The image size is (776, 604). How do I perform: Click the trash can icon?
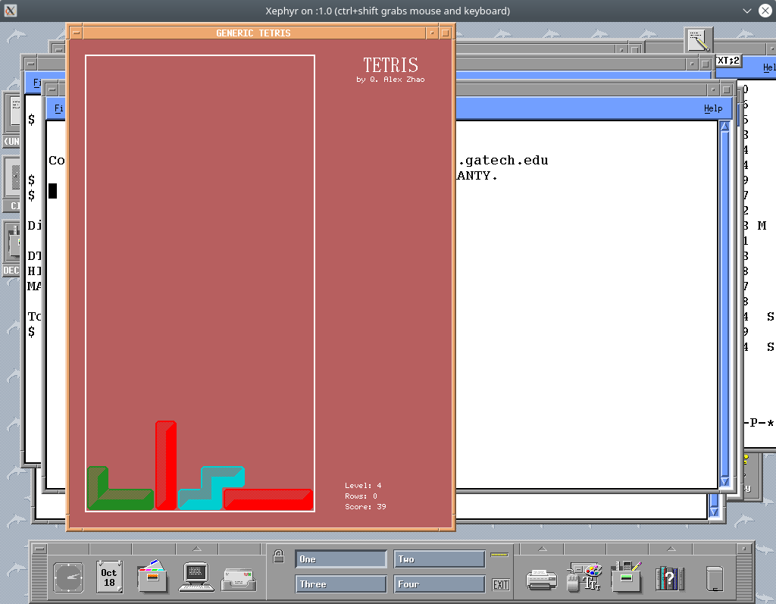(715, 577)
